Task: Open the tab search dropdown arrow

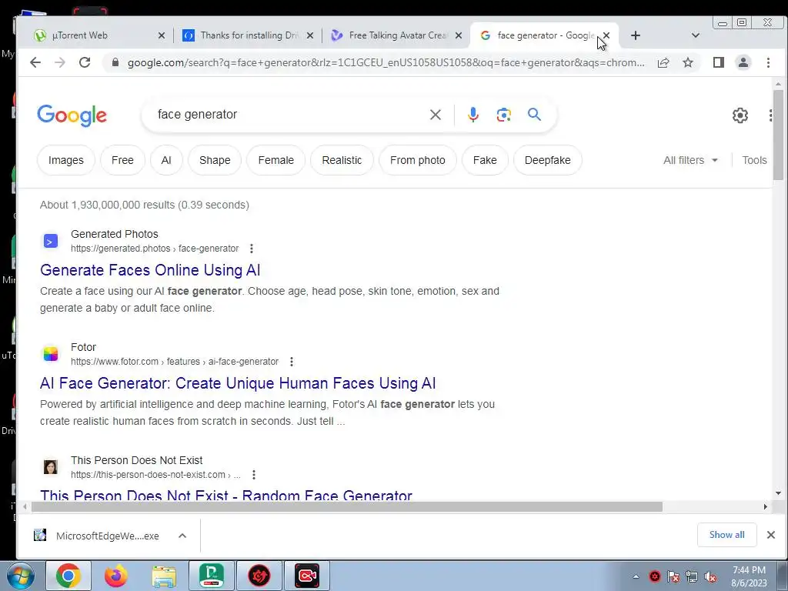Action: (x=696, y=35)
